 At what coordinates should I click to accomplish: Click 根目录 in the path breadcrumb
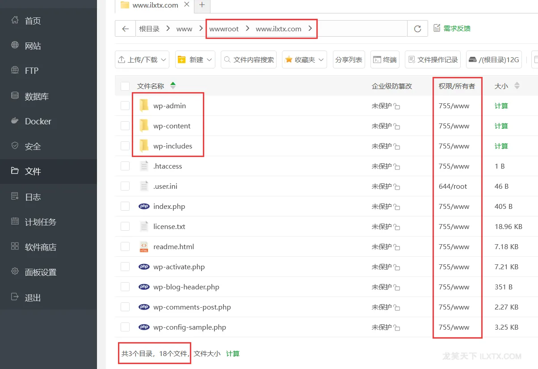[149, 29]
